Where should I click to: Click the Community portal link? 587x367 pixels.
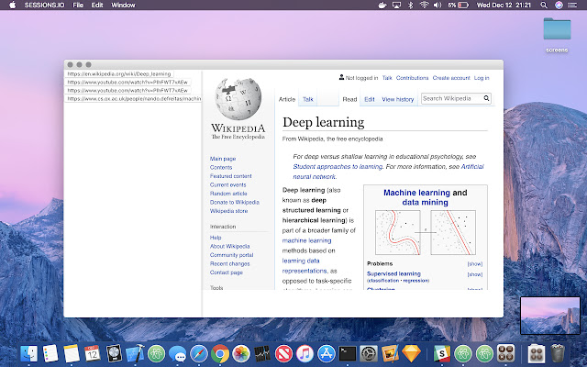pyautogui.click(x=231, y=255)
